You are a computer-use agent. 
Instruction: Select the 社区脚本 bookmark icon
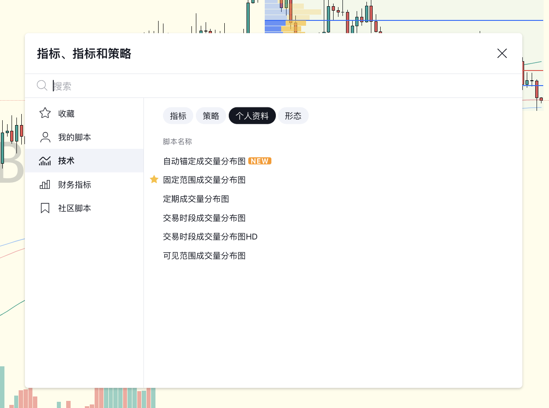[x=45, y=208]
